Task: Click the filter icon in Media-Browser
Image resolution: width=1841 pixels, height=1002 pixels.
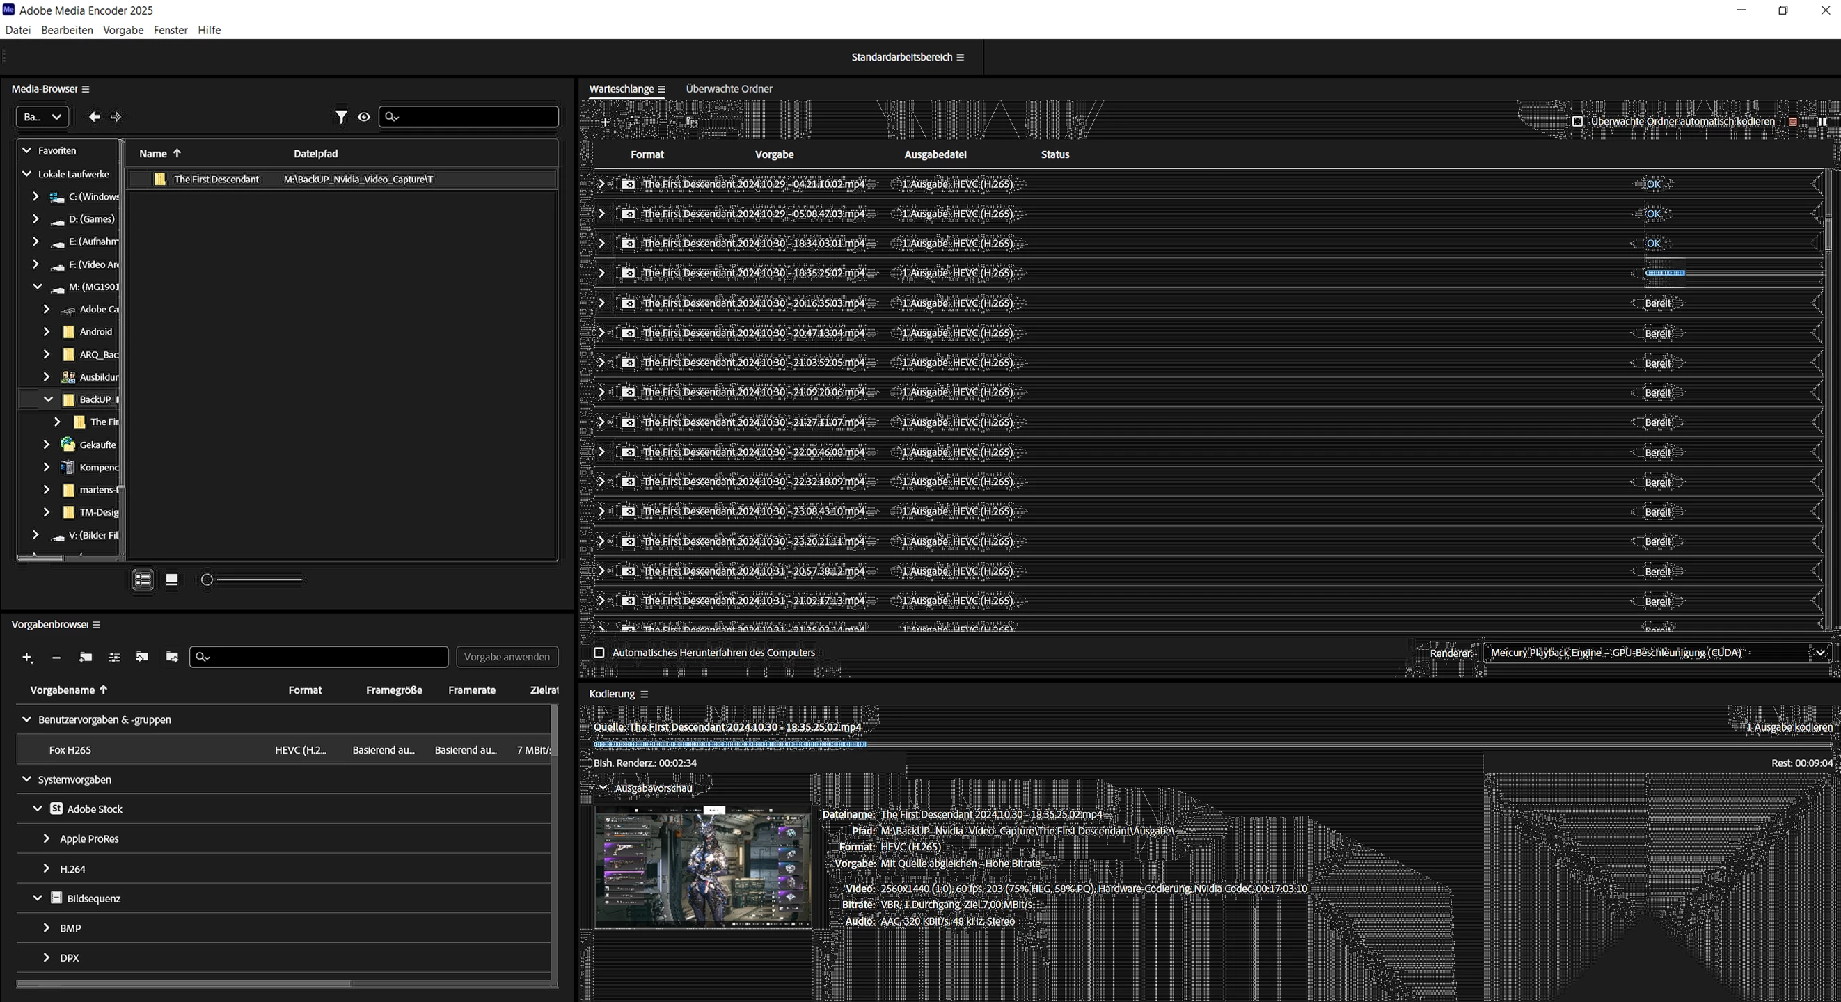Action: (x=341, y=116)
